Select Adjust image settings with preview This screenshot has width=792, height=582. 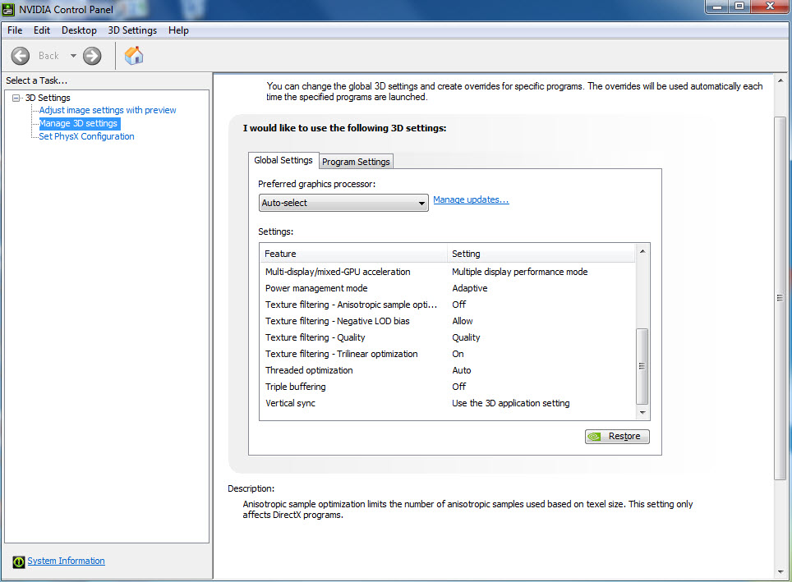pyautogui.click(x=108, y=110)
